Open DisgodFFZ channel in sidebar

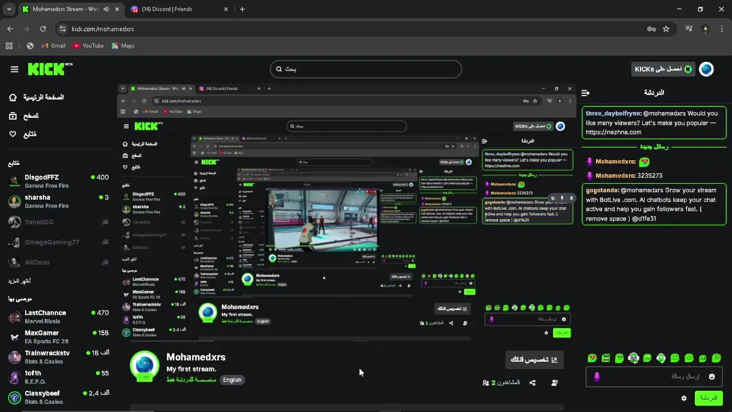point(58,181)
